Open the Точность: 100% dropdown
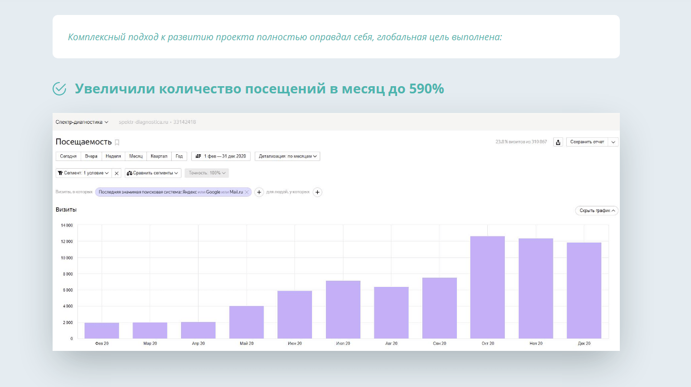The image size is (691, 387). pos(207,173)
